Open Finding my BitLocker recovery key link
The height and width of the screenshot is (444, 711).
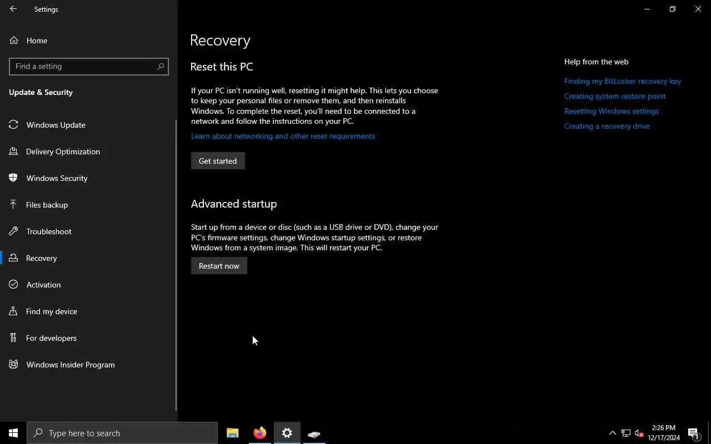pos(623,81)
